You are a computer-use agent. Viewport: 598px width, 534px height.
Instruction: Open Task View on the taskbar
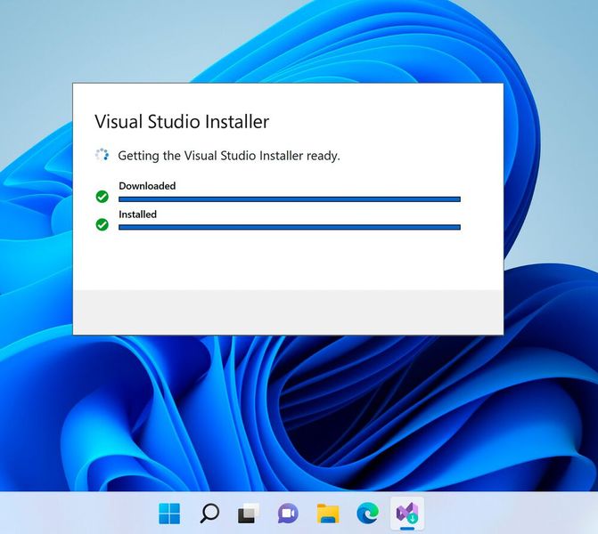[249, 514]
